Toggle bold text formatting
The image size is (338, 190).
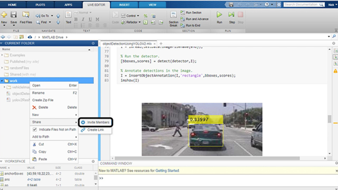coord(76,19)
